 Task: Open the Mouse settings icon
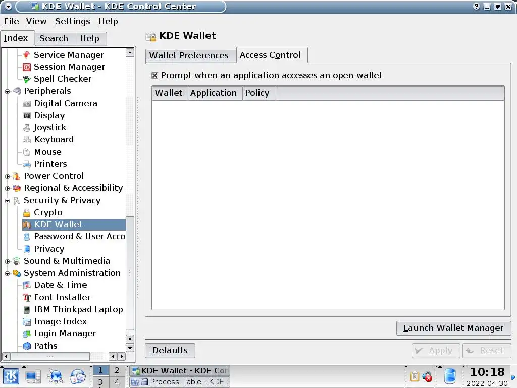click(x=27, y=152)
